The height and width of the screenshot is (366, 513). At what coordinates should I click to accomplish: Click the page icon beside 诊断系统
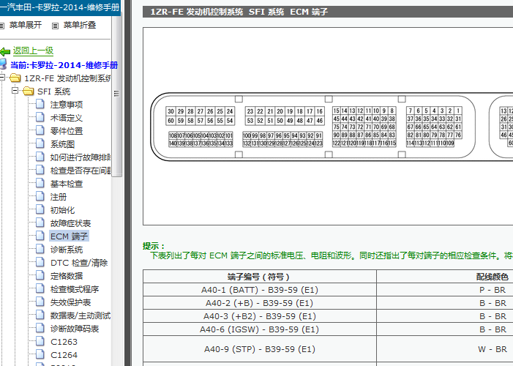point(40,249)
